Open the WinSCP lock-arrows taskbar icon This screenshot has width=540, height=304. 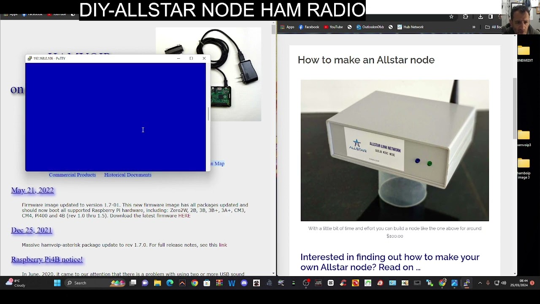click(429, 283)
